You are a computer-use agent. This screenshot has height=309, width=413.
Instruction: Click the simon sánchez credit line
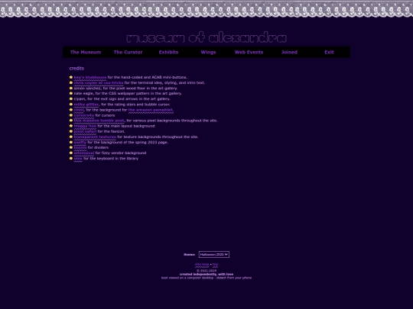(125, 89)
